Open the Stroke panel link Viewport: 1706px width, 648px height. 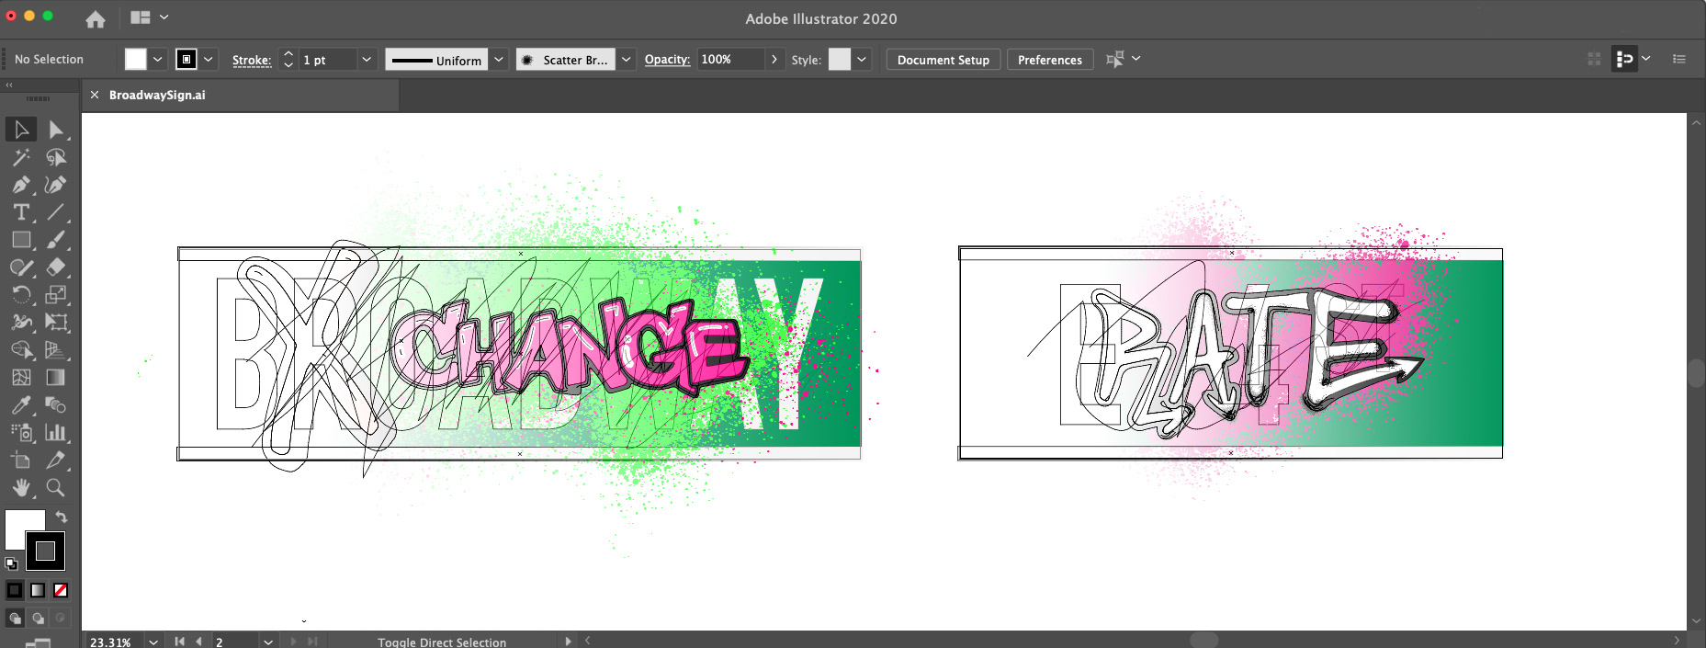pos(252,60)
